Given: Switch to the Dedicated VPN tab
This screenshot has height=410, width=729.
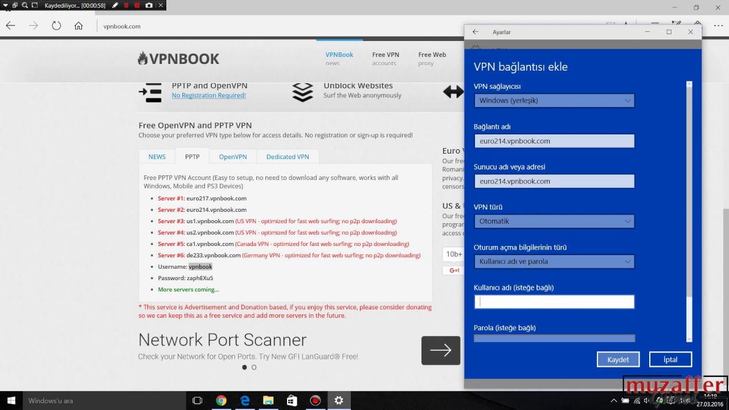Looking at the screenshot, I should (288, 157).
